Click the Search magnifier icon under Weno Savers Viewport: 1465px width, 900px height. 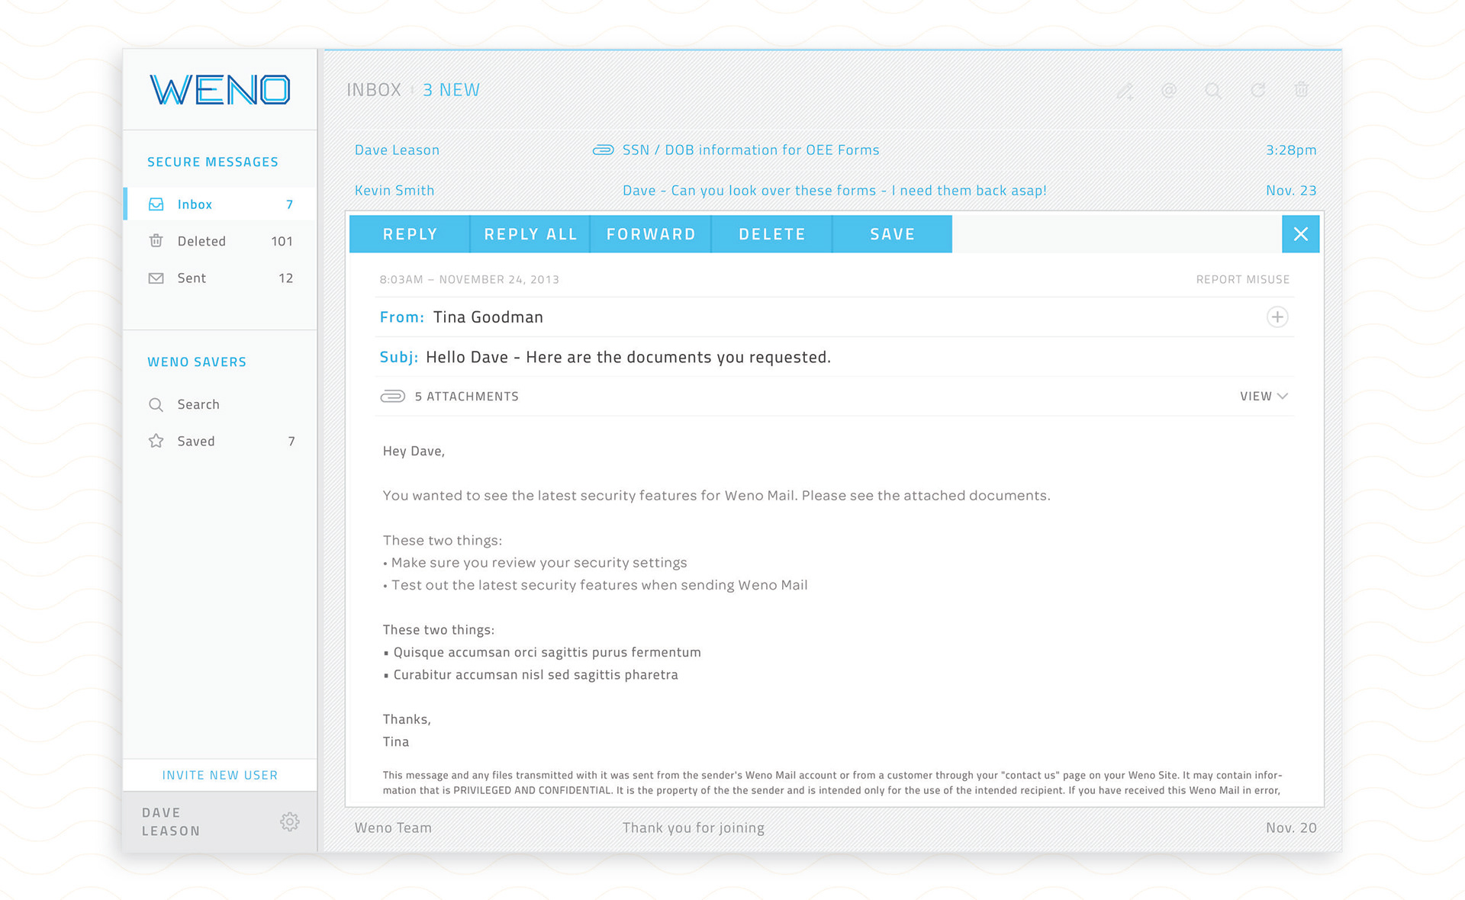tap(156, 405)
